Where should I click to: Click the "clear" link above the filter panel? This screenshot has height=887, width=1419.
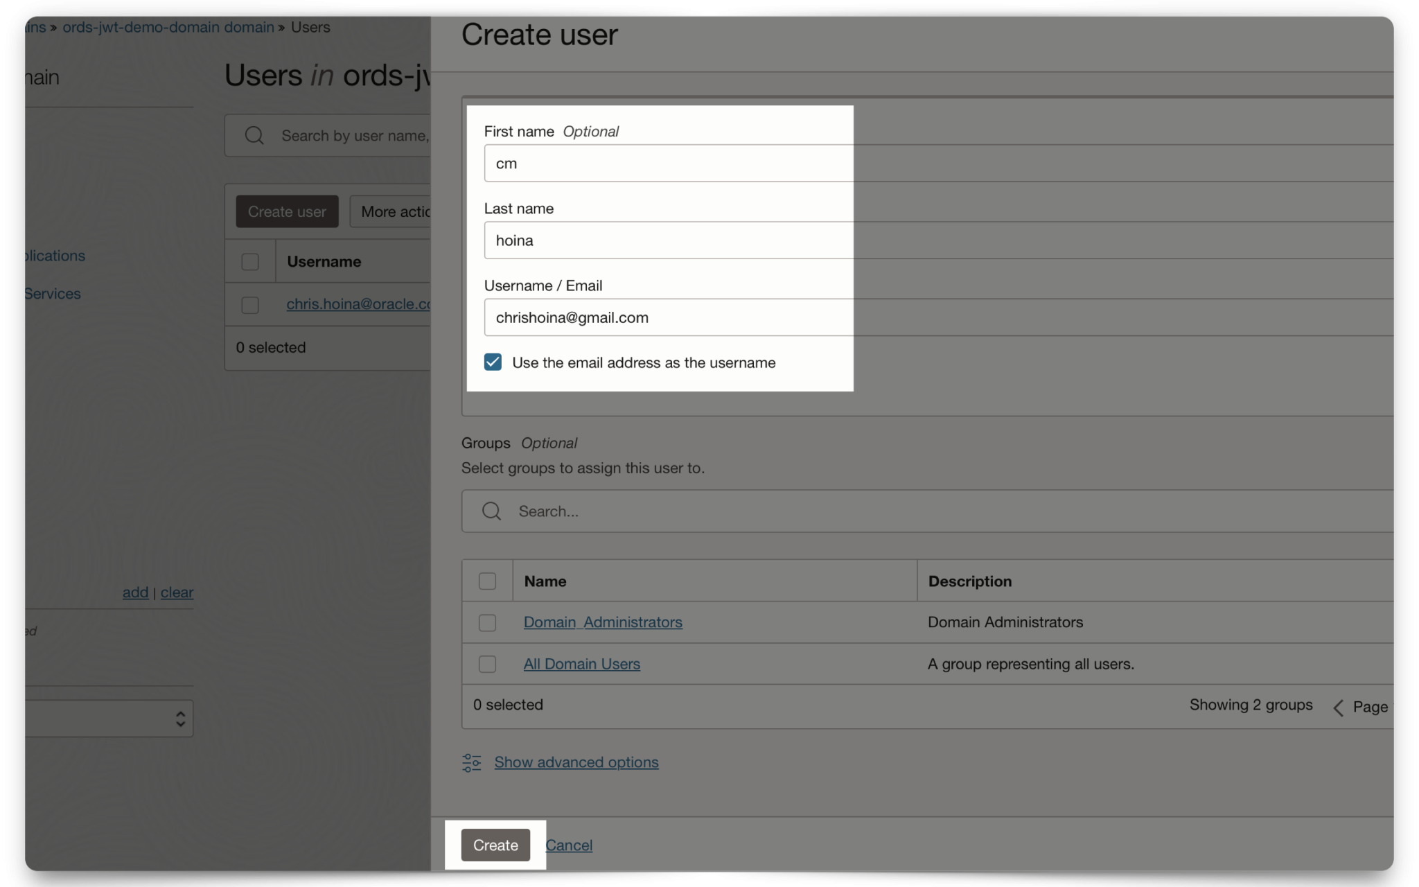tap(177, 592)
